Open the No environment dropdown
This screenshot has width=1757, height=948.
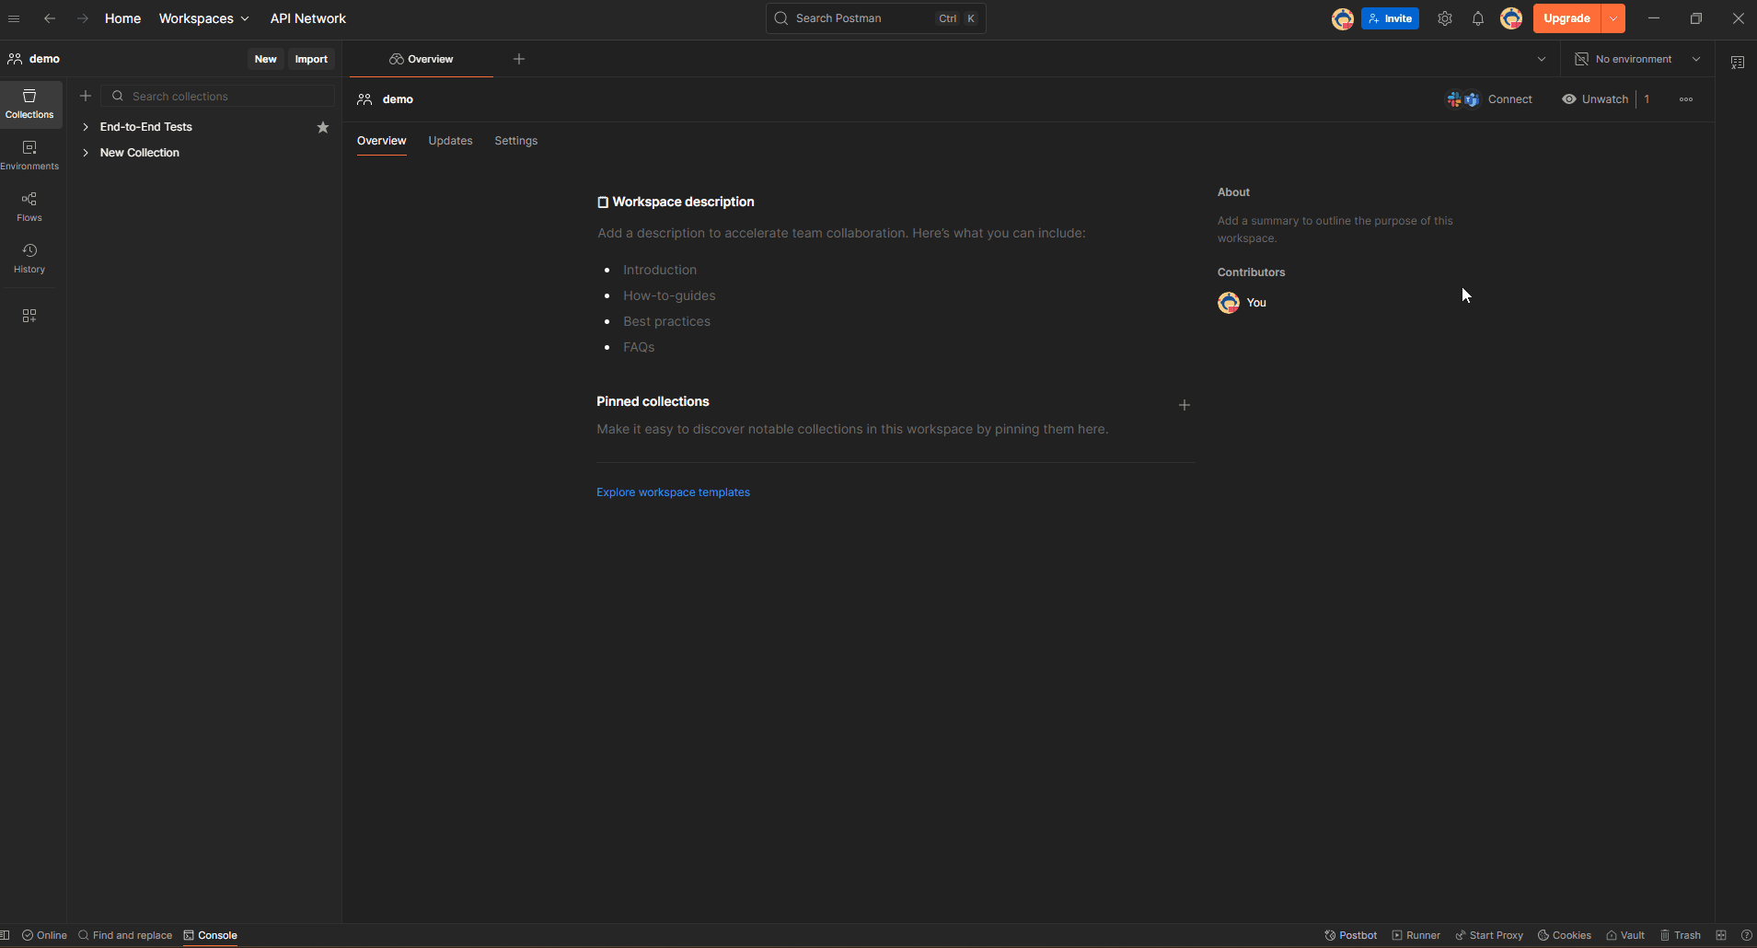[x=1637, y=59]
